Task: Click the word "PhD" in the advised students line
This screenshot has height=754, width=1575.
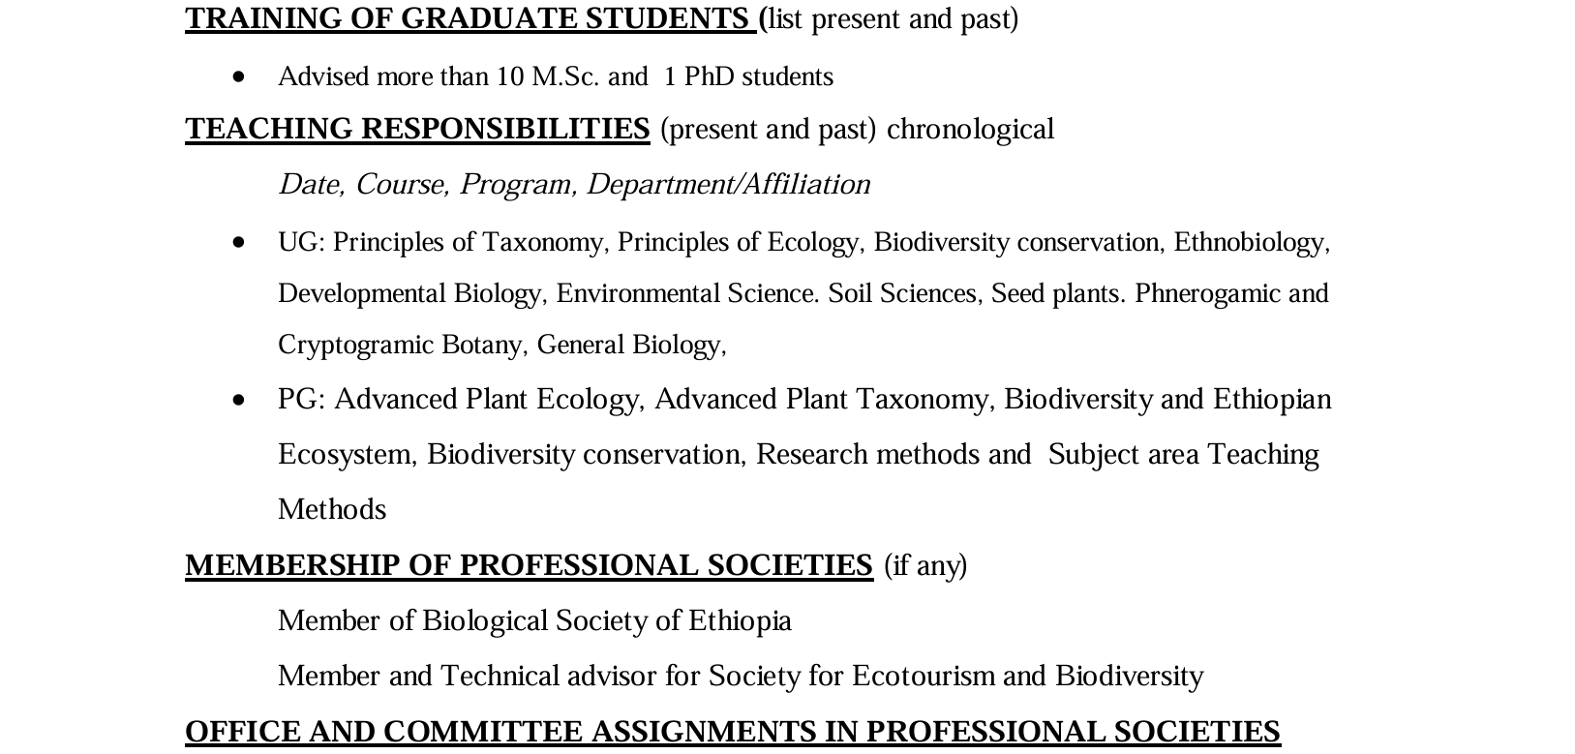Action: [709, 76]
